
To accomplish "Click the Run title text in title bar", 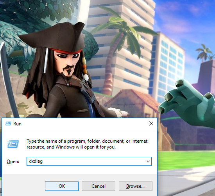I will (17, 124).
